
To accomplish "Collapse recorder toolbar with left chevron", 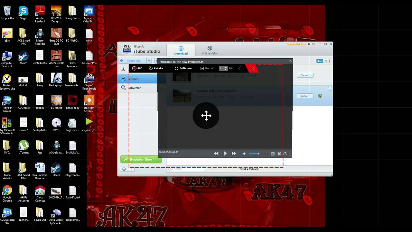I will point(239,68).
